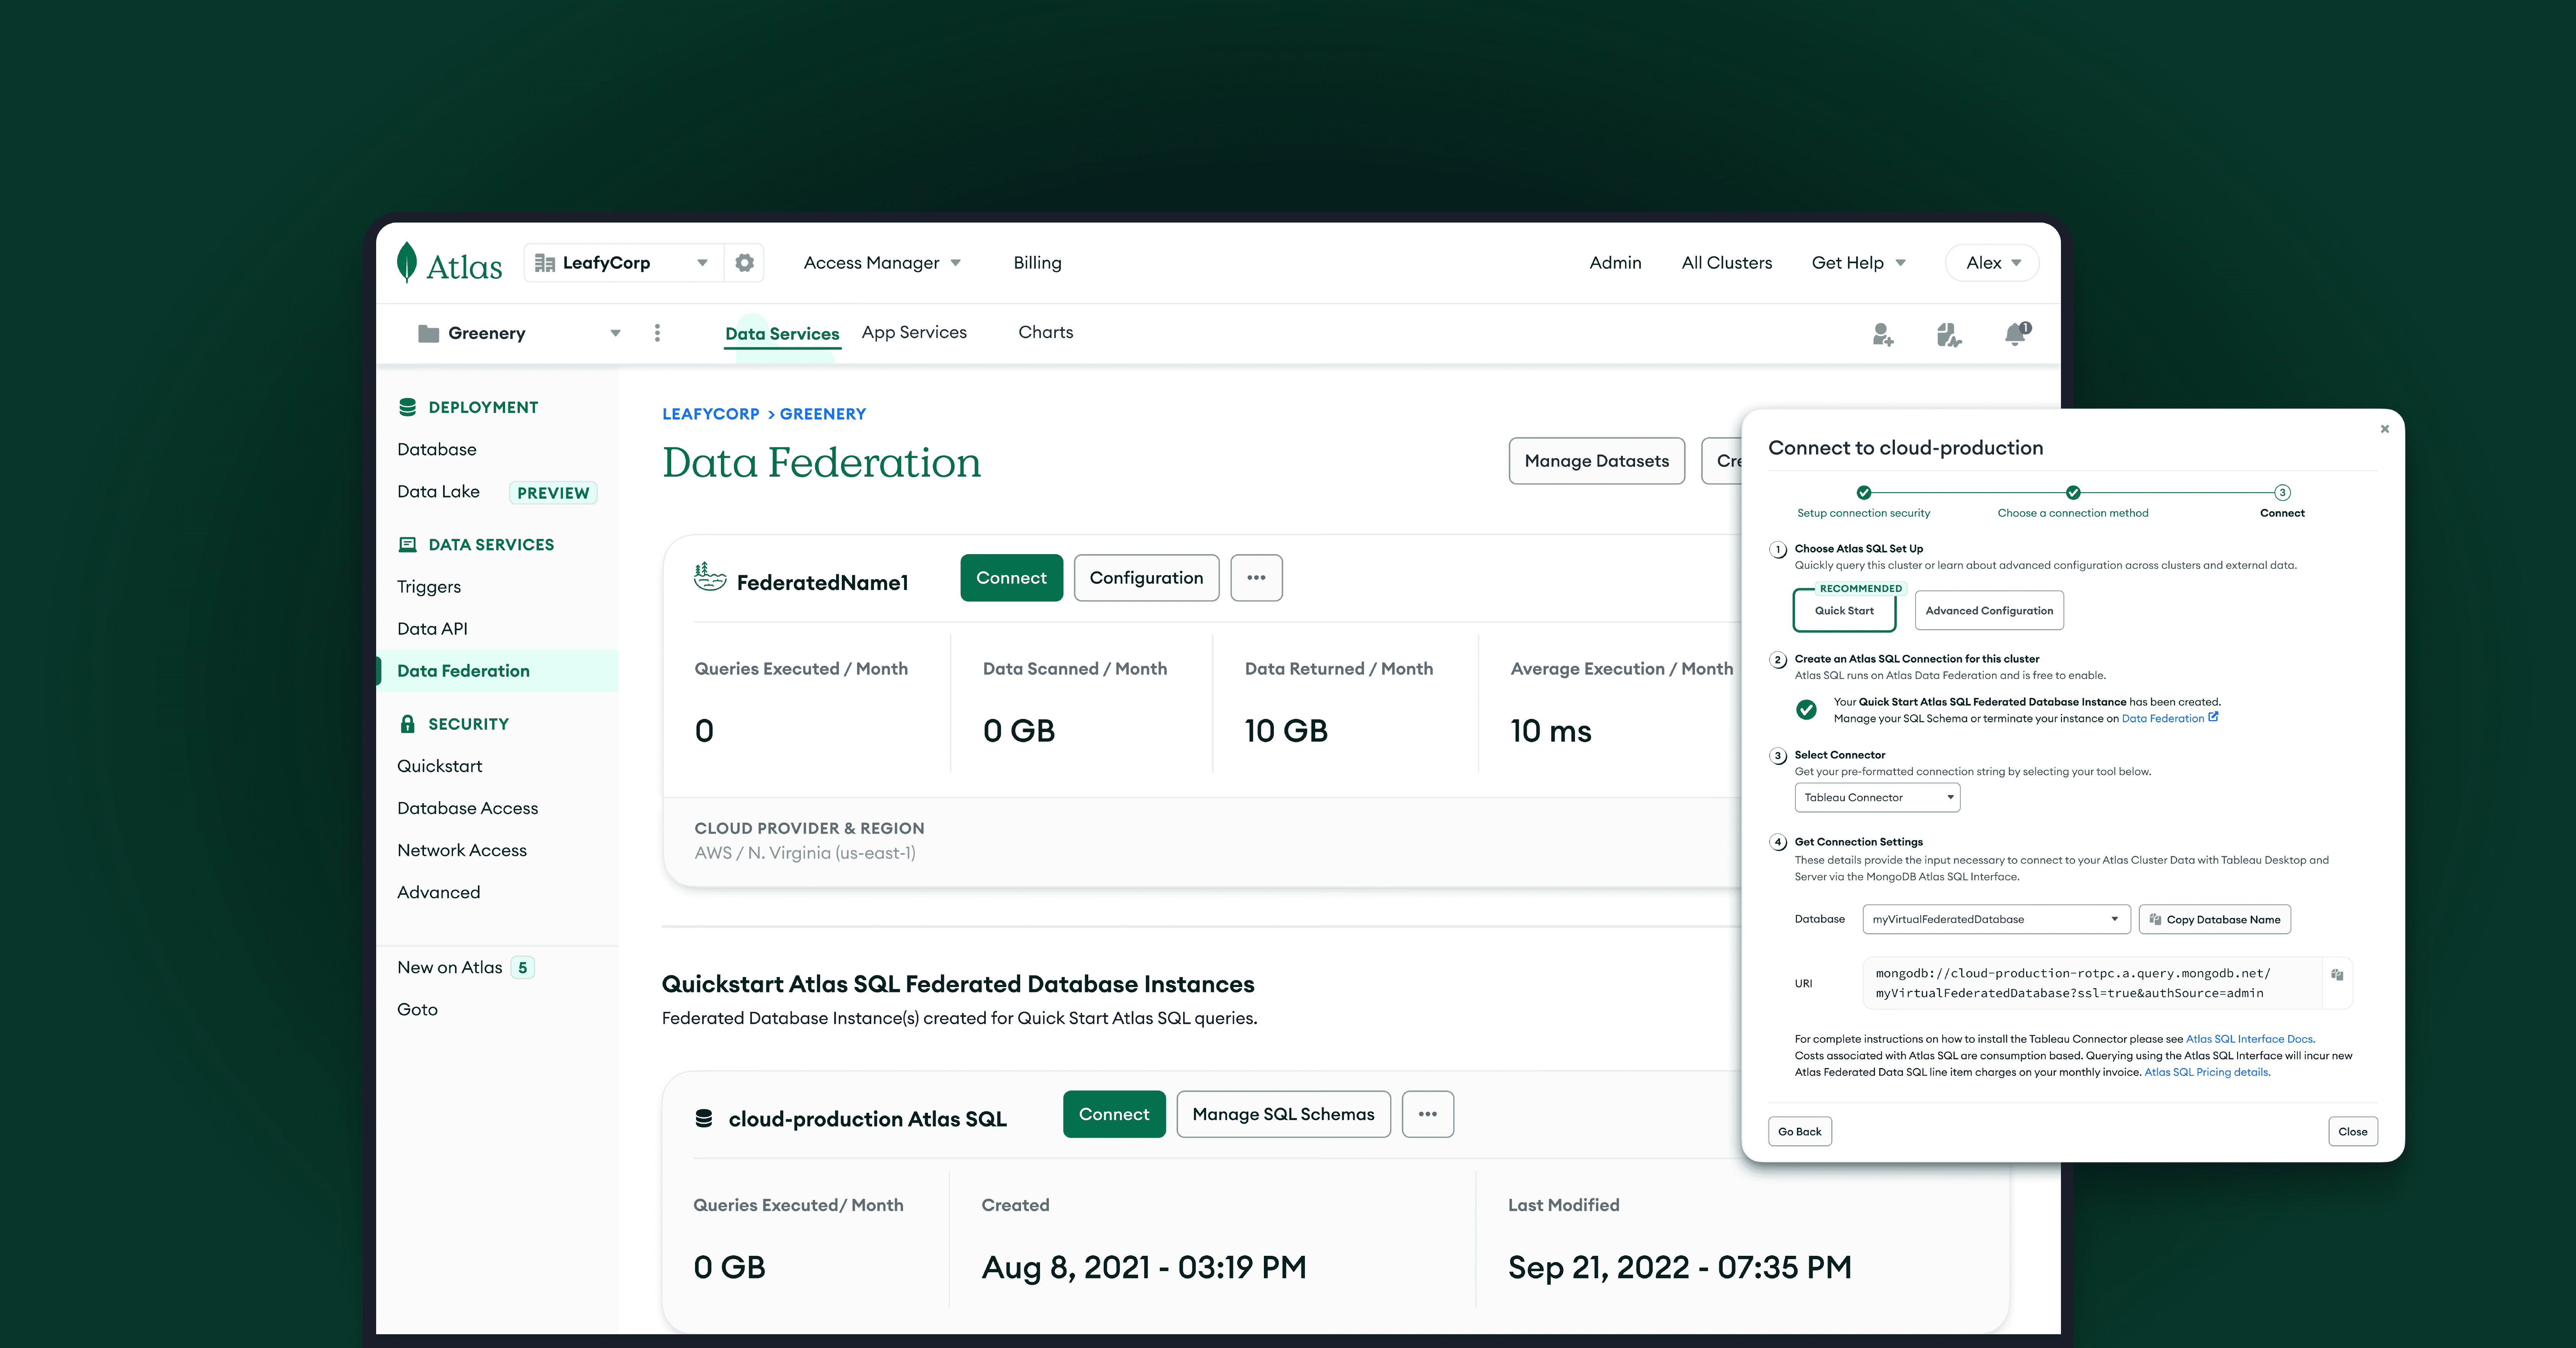The height and width of the screenshot is (1348, 2576).
Task: Switch to the App Services tab
Action: tap(914, 333)
